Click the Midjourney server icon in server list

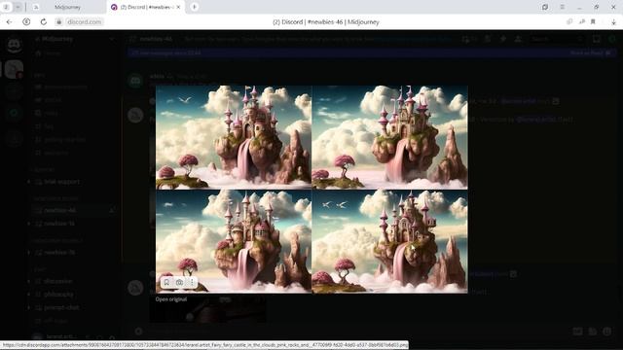[x=14, y=69]
